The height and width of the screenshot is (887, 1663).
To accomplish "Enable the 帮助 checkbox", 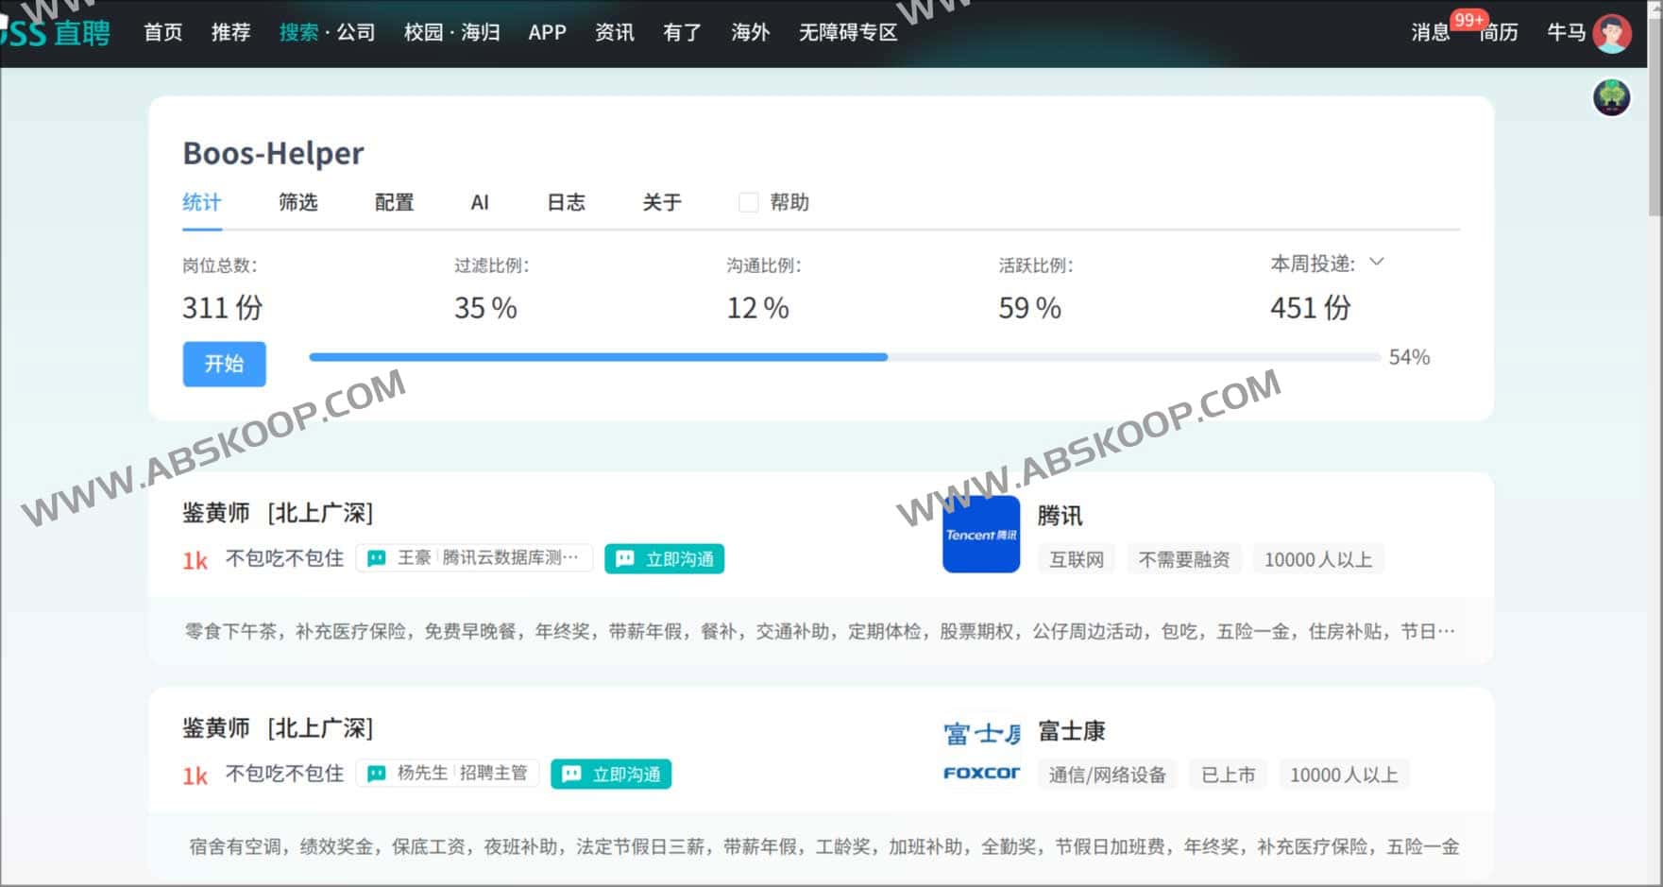I will tap(749, 201).
